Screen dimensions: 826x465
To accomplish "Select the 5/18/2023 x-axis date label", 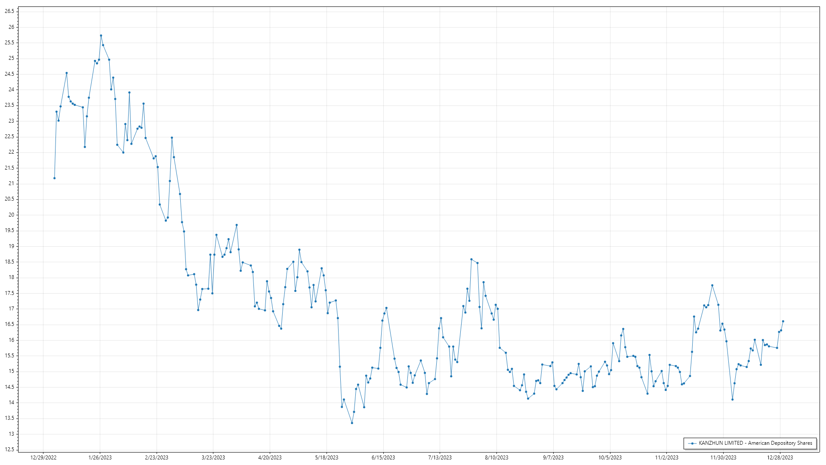I will [x=327, y=458].
